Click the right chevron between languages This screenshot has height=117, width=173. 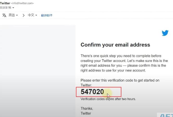point(23,15)
